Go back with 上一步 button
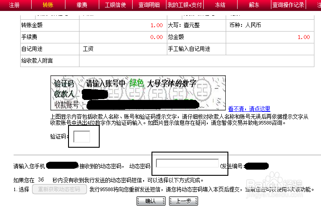 point(184,201)
